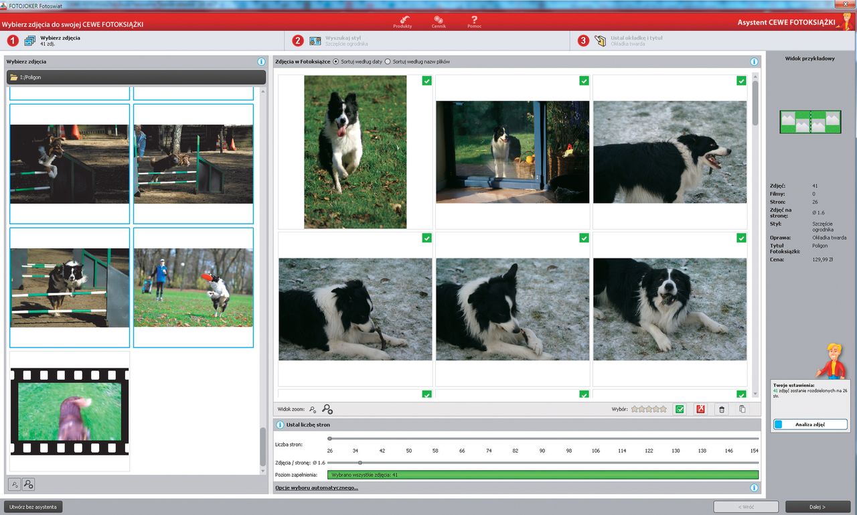857x515 pixels.
Task: Click the Wybierz zdjęcia panel scrollbar
Action: coord(262,447)
